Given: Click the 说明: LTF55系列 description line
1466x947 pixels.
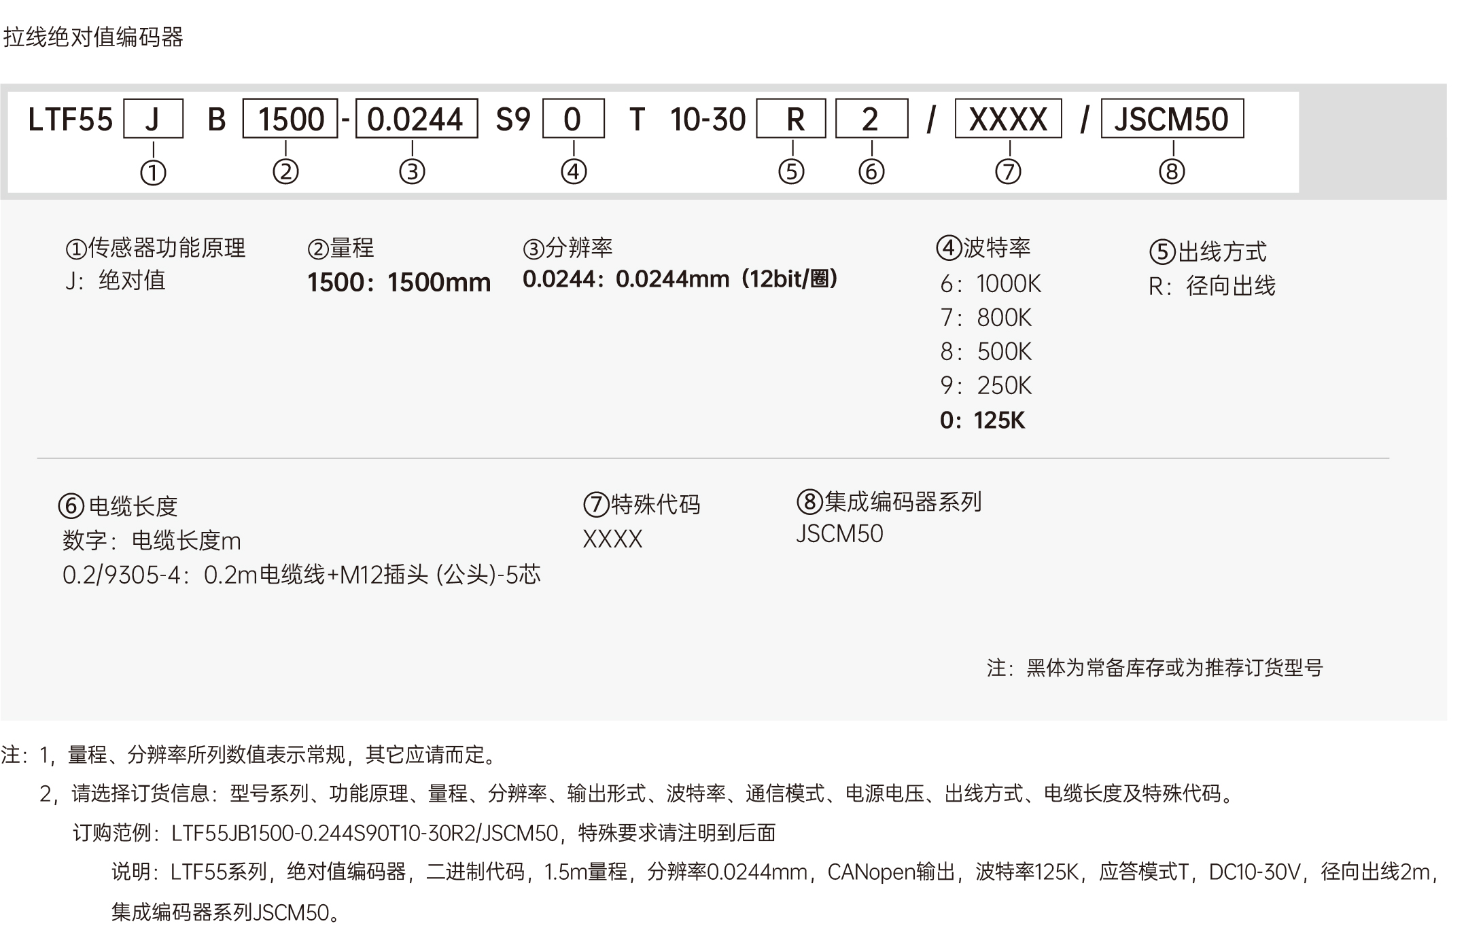Looking at the screenshot, I should 775,872.
